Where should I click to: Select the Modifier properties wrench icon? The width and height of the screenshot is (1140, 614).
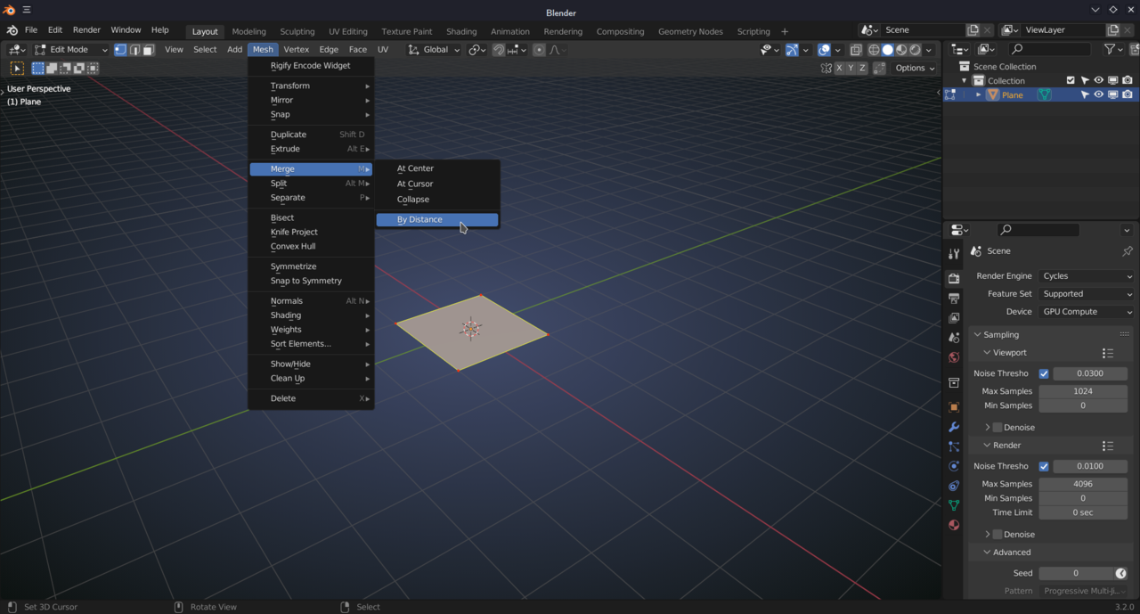954,427
